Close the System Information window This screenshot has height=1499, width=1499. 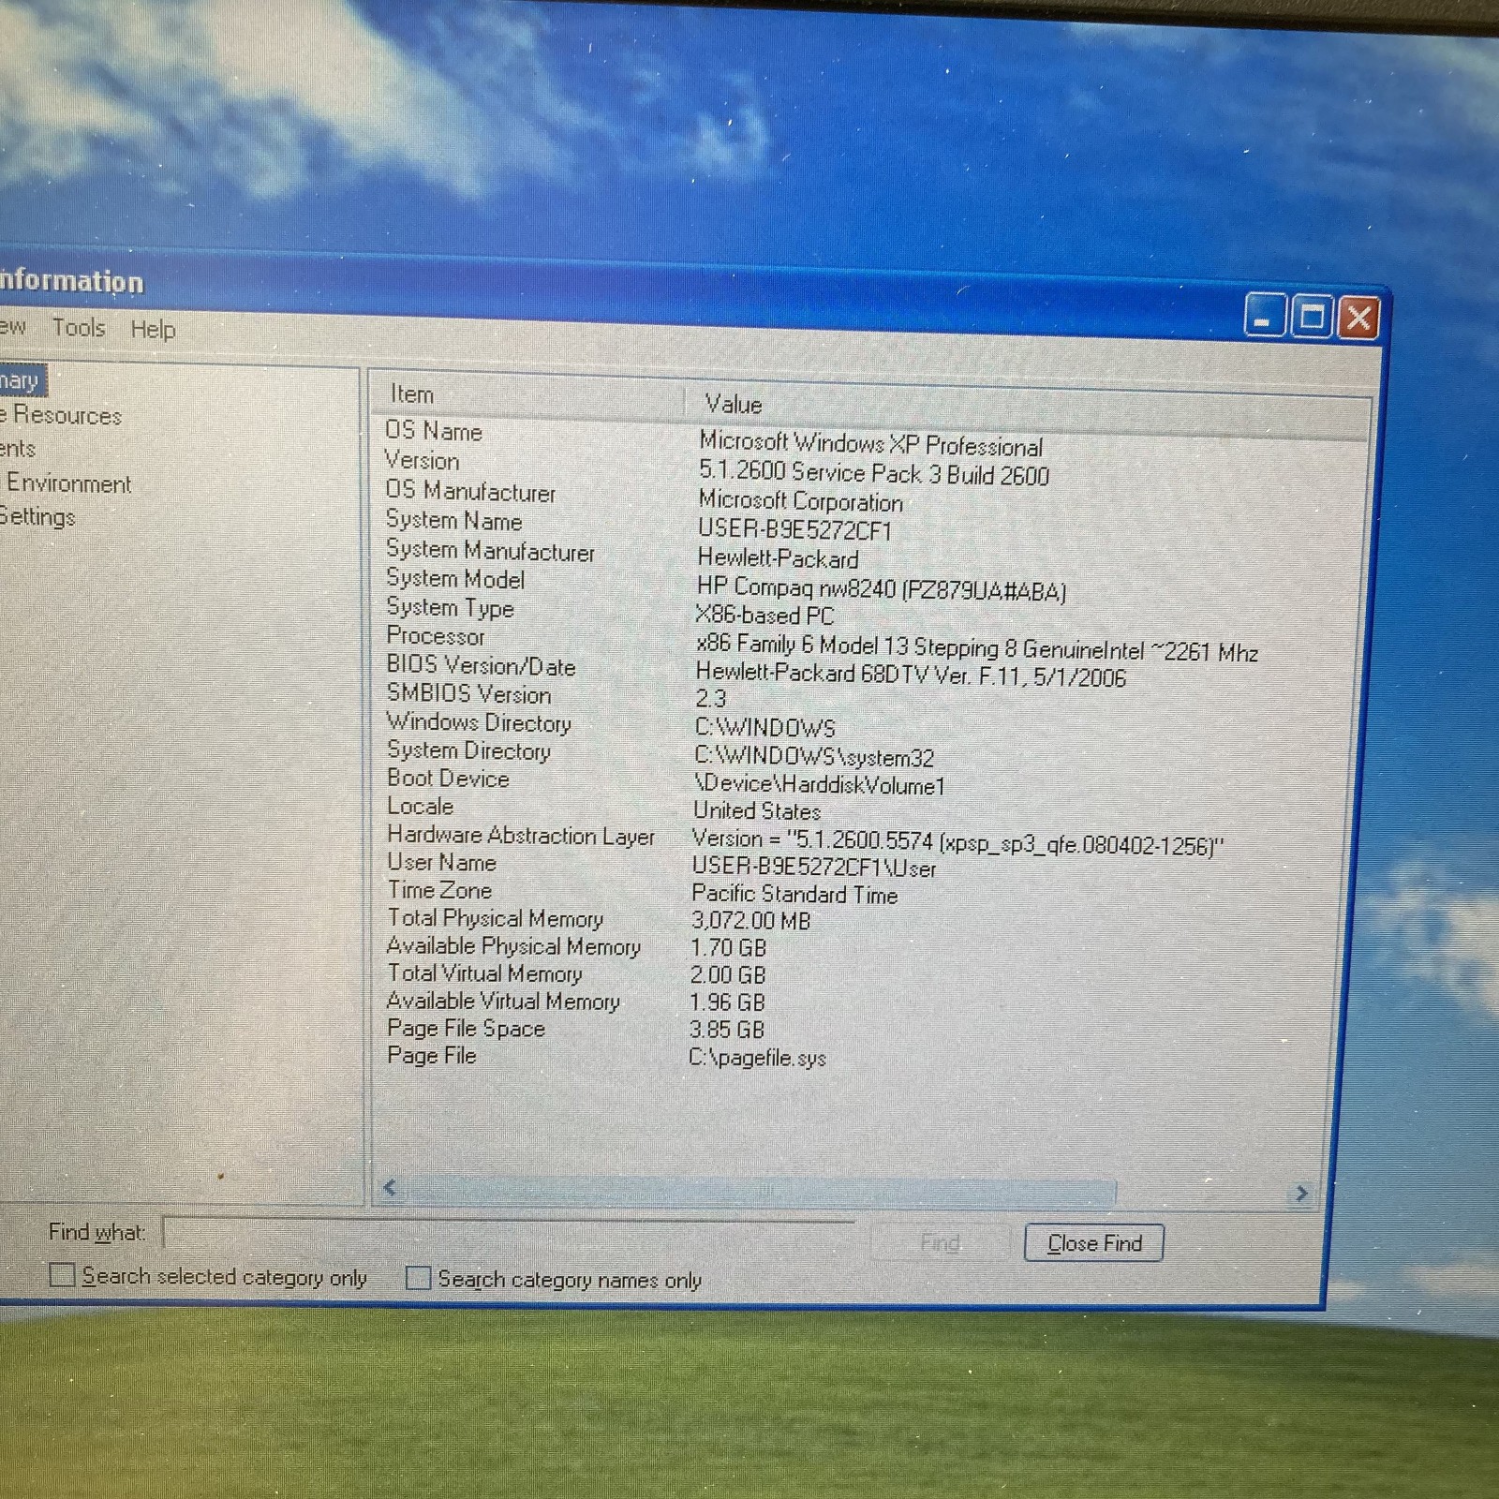pos(1358,318)
